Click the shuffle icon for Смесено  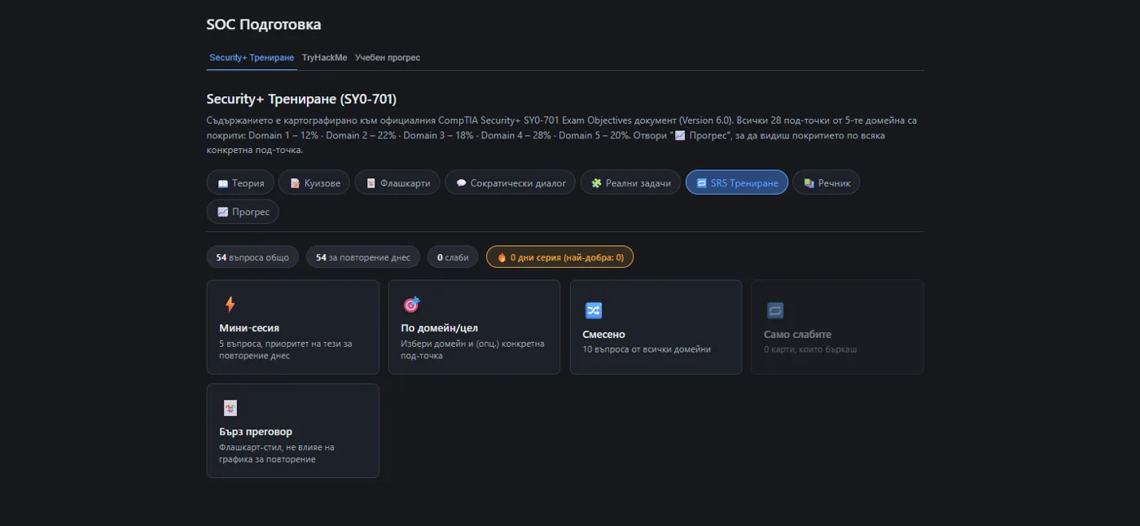coord(594,310)
